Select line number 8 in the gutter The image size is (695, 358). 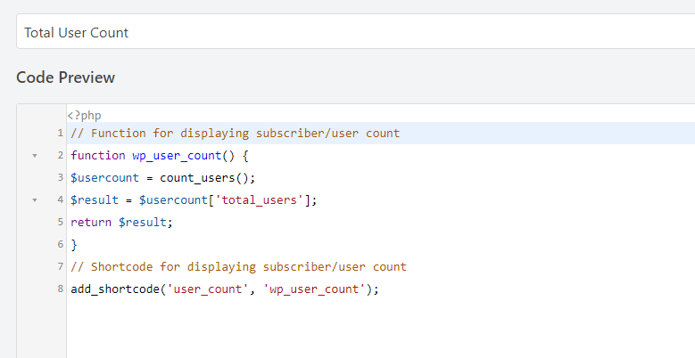[61, 289]
